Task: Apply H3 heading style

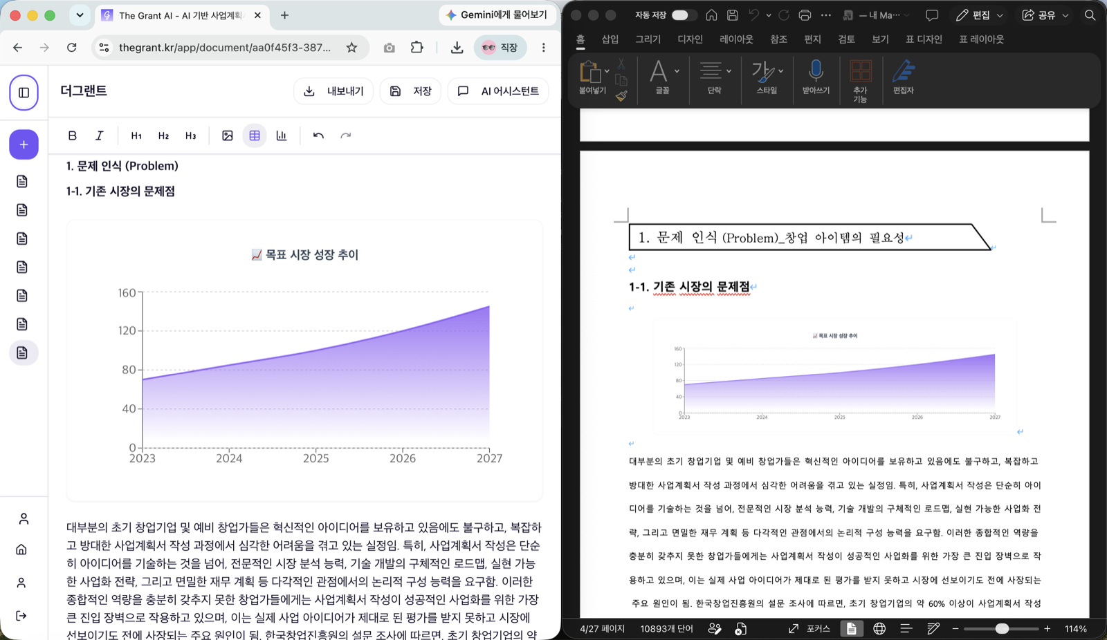Action: [x=191, y=135]
